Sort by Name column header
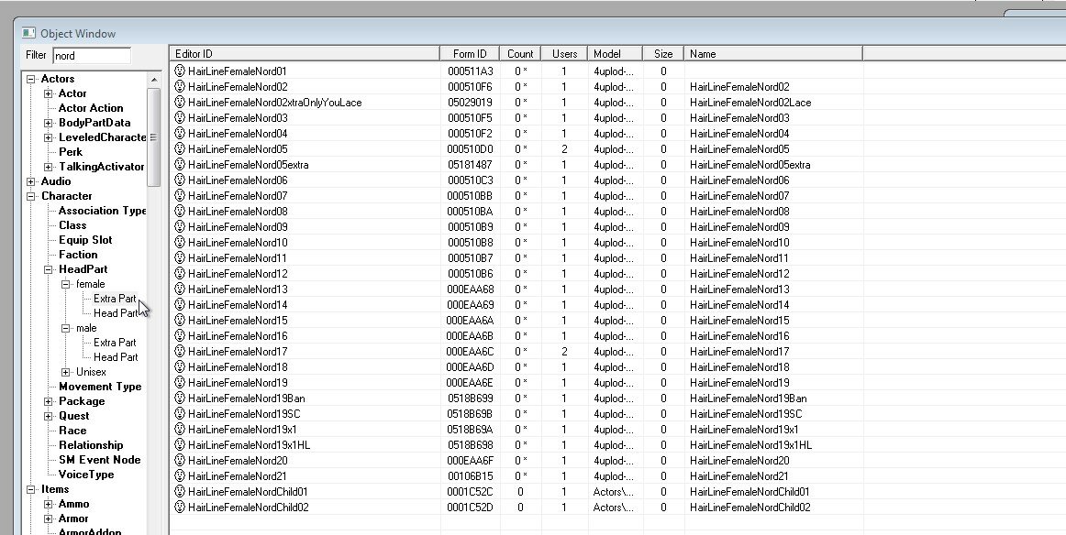Viewport: 1066px width, 535px height. click(x=773, y=54)
